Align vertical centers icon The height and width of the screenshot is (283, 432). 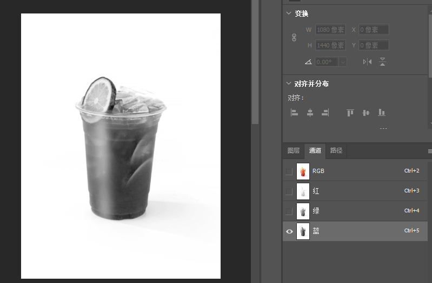pos(366,113)
